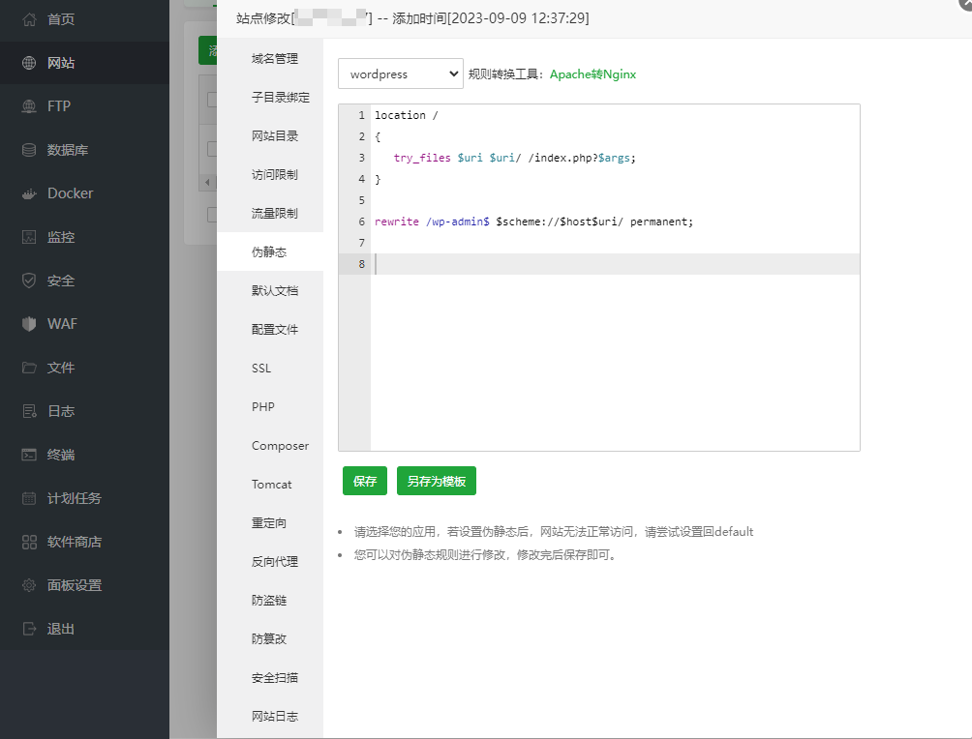Open the Apache转Nginx converter link

(x=594, y=73)
